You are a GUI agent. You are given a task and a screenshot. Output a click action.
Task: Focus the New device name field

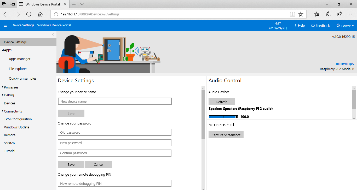click(115, 101)
